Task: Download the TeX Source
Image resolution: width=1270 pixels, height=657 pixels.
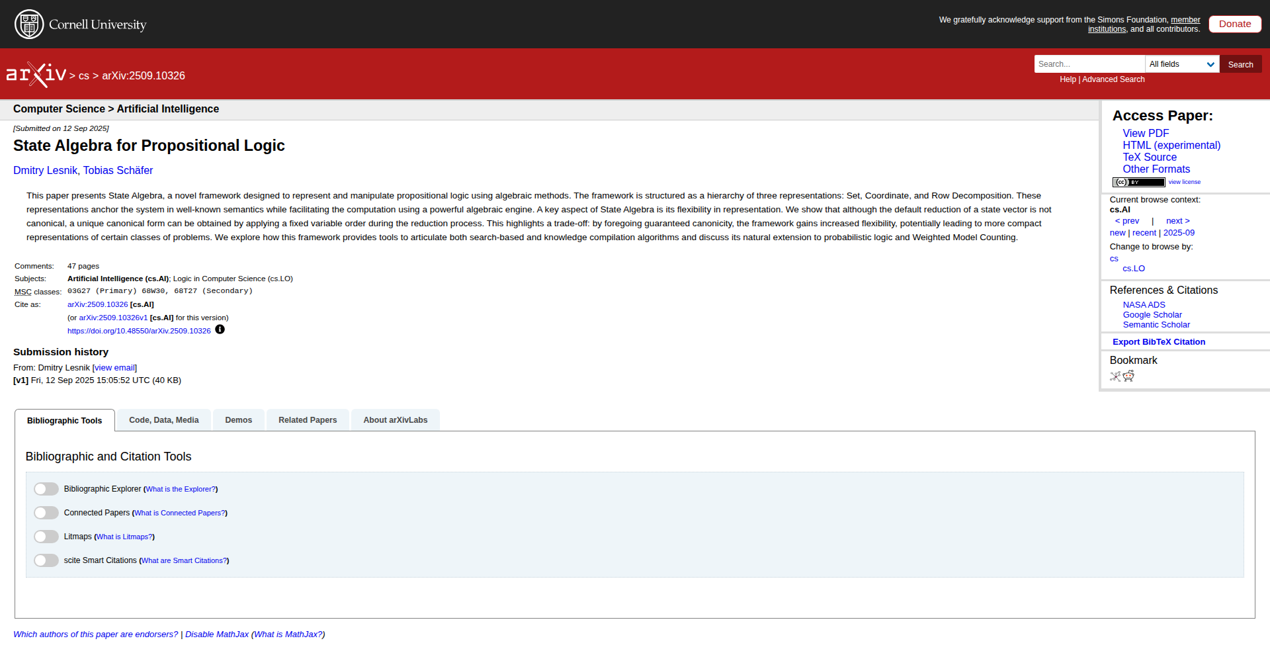Action: click(x=1150, y=157)
